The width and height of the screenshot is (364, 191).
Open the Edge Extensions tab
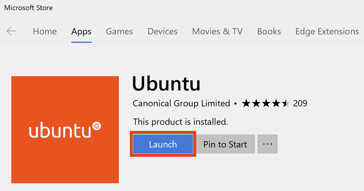point(327,32)
